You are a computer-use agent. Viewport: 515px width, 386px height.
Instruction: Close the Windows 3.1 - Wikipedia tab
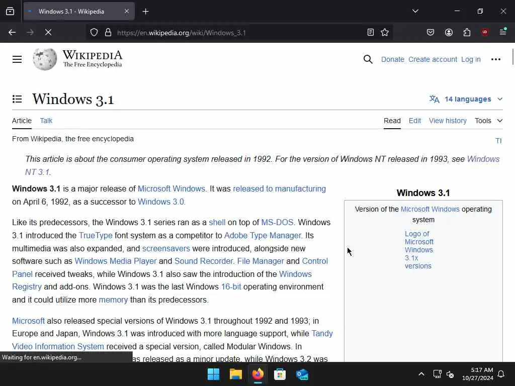coord(127,12)
